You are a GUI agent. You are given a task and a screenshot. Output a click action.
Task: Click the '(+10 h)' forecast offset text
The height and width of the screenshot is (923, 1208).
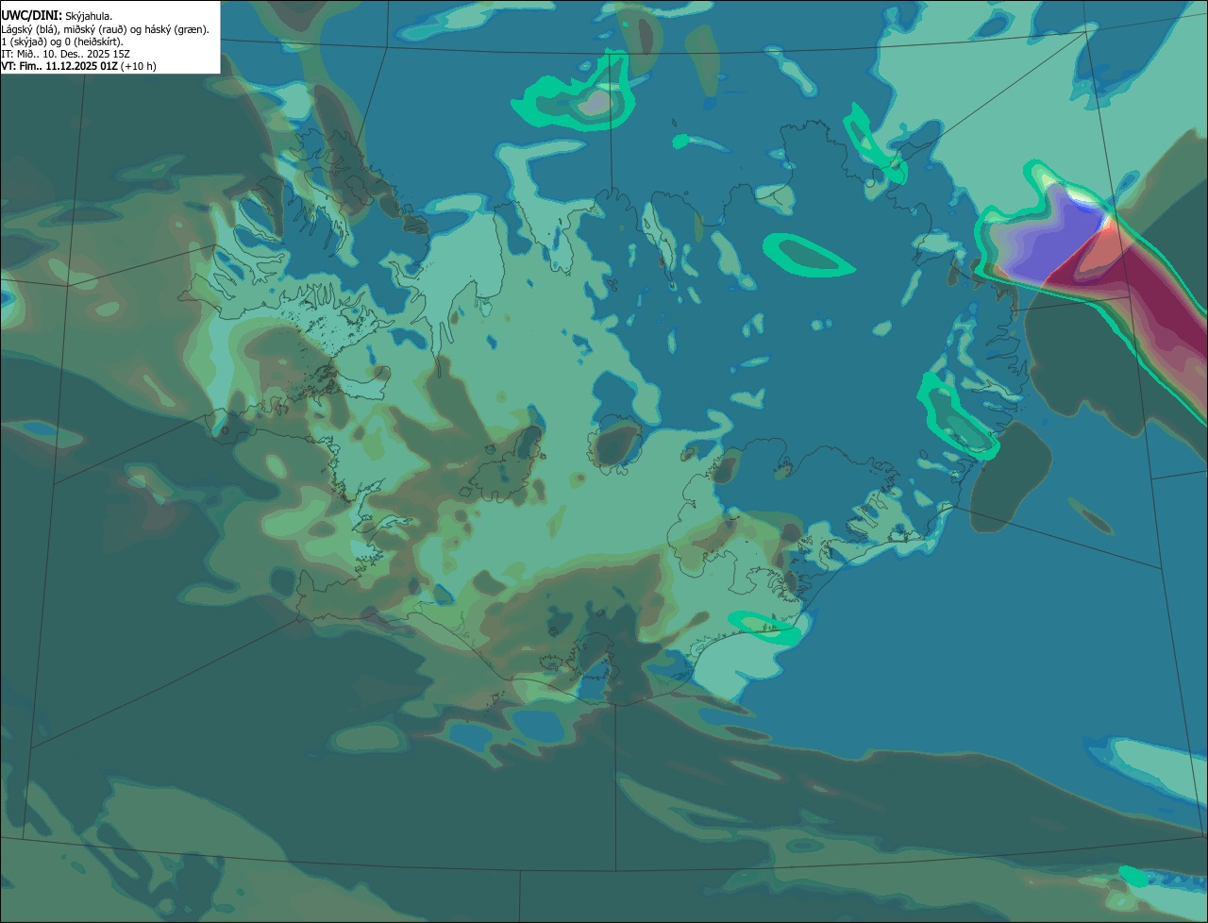[x=139, y=66]
